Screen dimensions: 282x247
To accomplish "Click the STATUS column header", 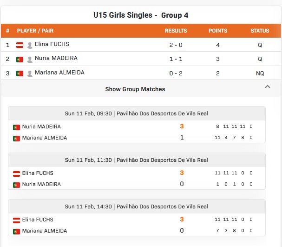I will [x=260, y=31].
